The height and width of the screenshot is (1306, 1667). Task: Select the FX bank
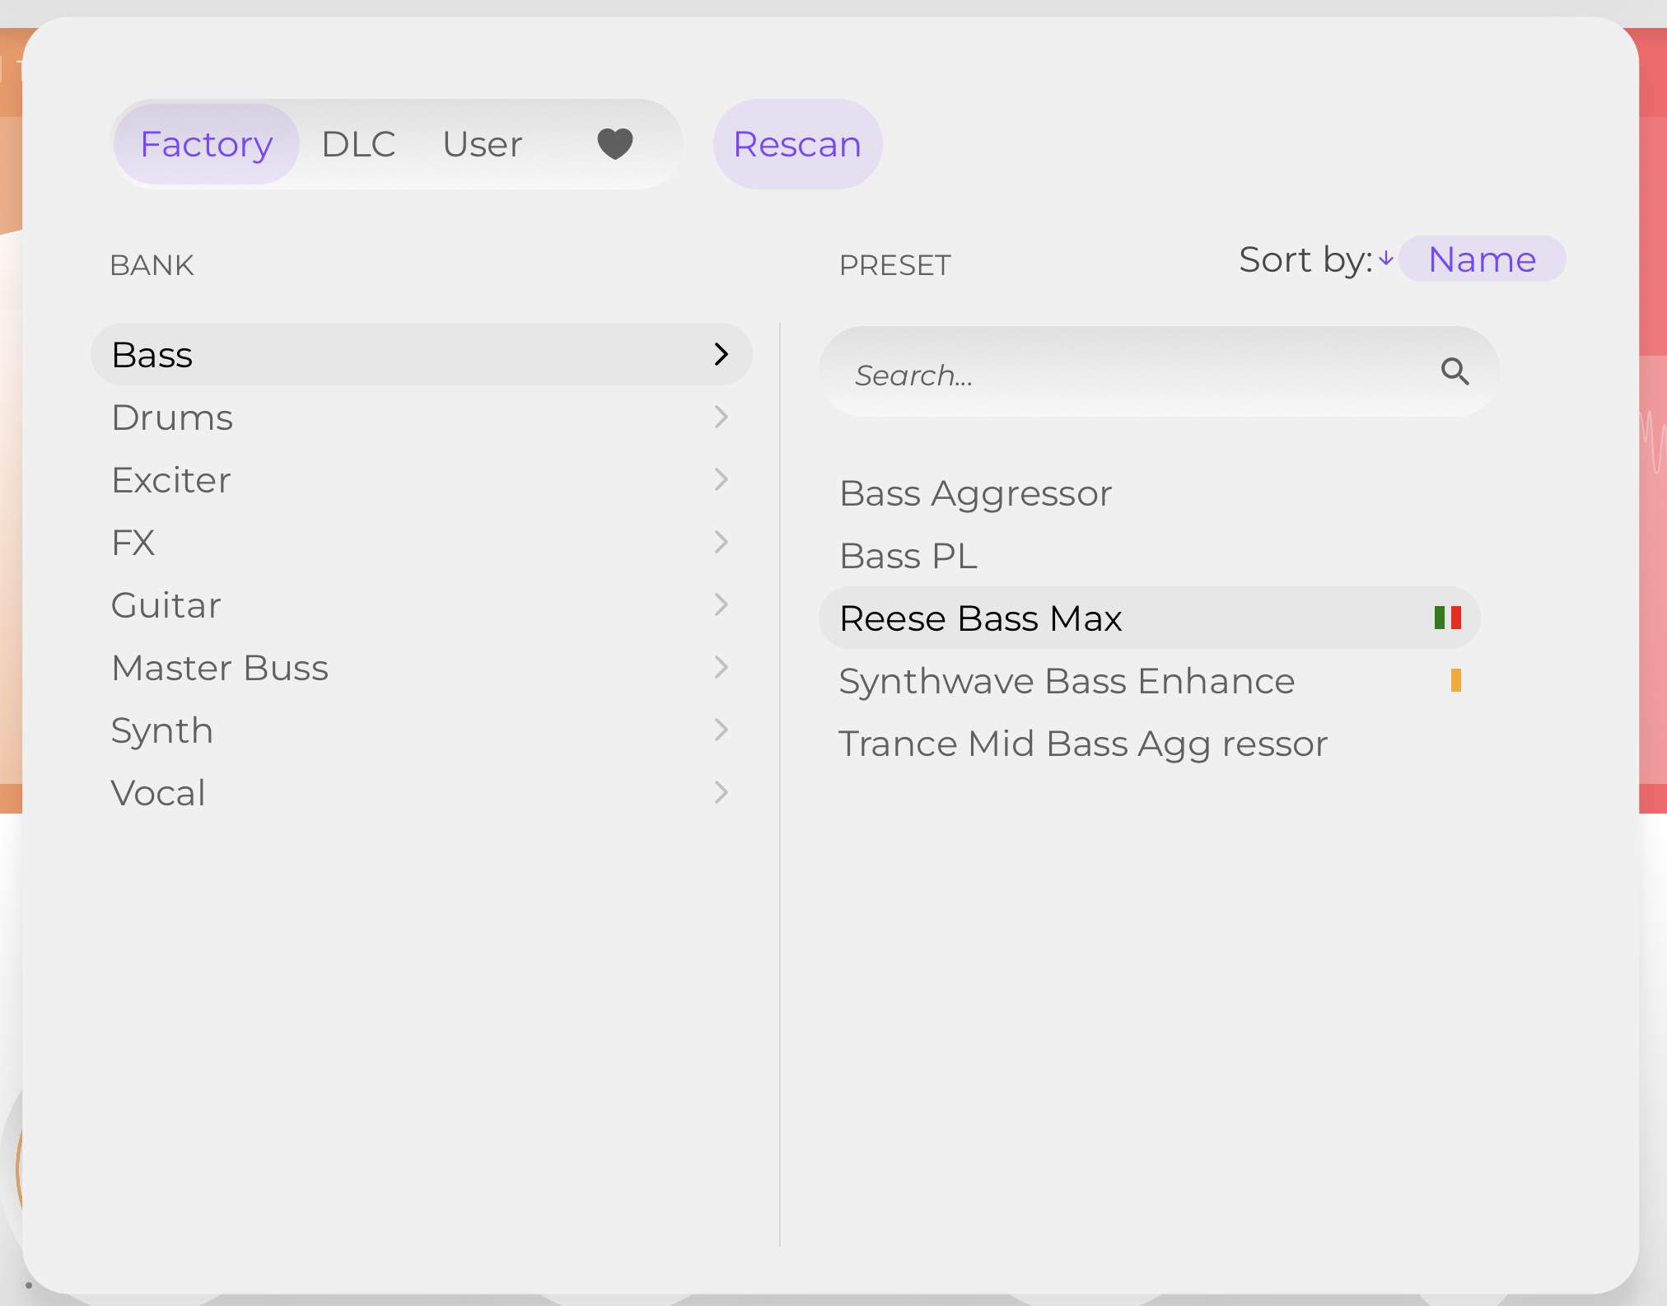(421, 542)
